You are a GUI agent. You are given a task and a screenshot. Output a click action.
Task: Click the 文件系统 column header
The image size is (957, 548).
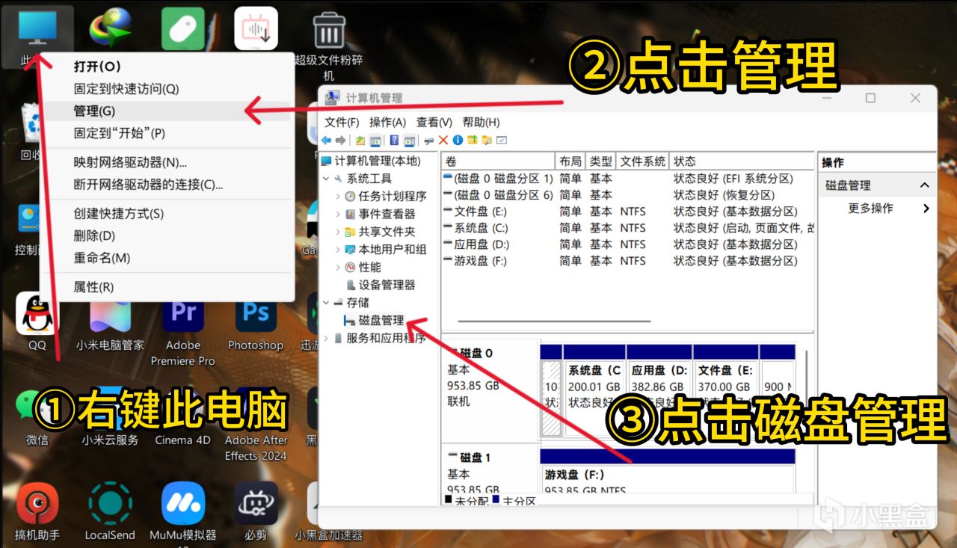click(x=643, y=161)
